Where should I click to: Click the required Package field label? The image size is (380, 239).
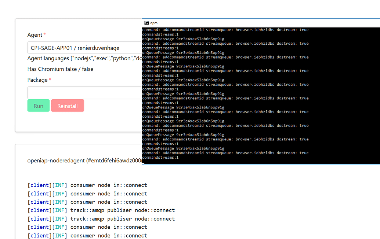click(37, 80)
